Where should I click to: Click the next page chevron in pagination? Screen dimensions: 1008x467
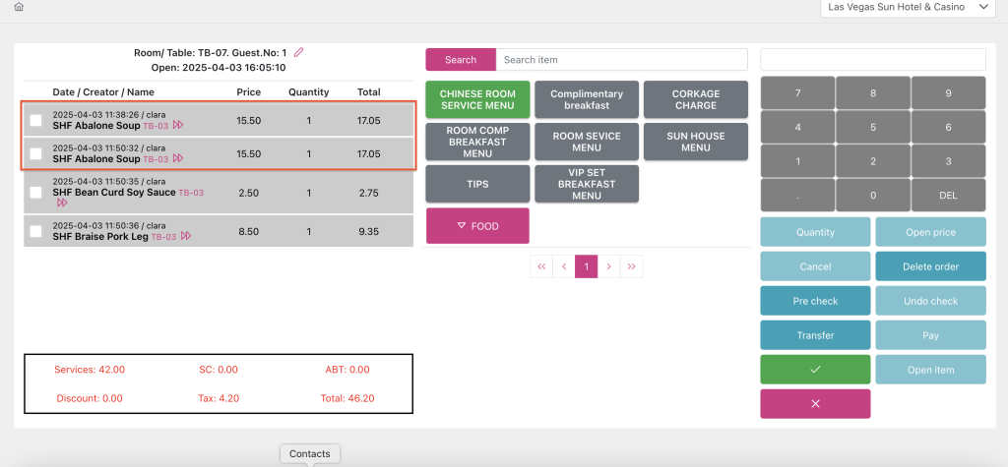[609, 266]
